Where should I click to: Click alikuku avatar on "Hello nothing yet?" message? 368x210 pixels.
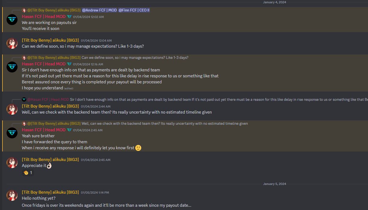coord(12,196)
